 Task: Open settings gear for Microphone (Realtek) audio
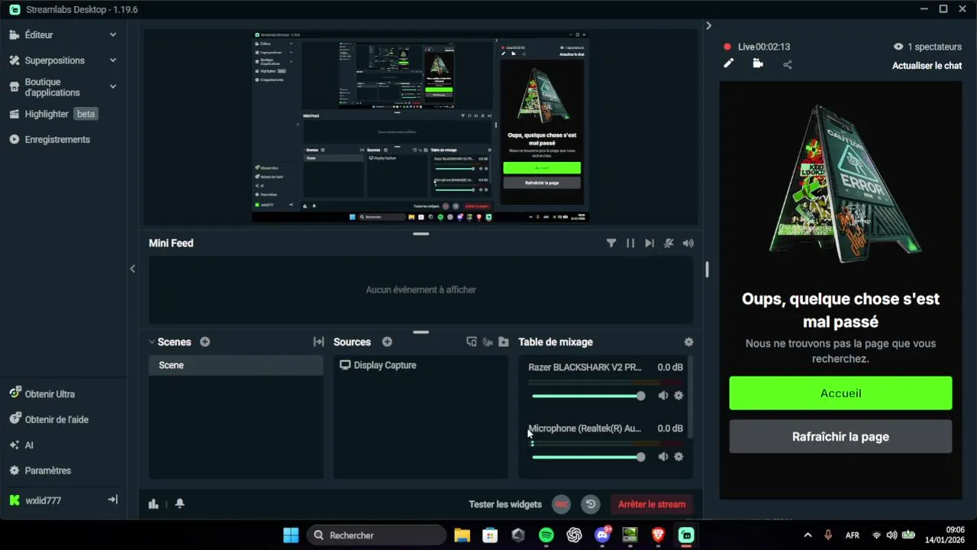click(x=679, y=457)
